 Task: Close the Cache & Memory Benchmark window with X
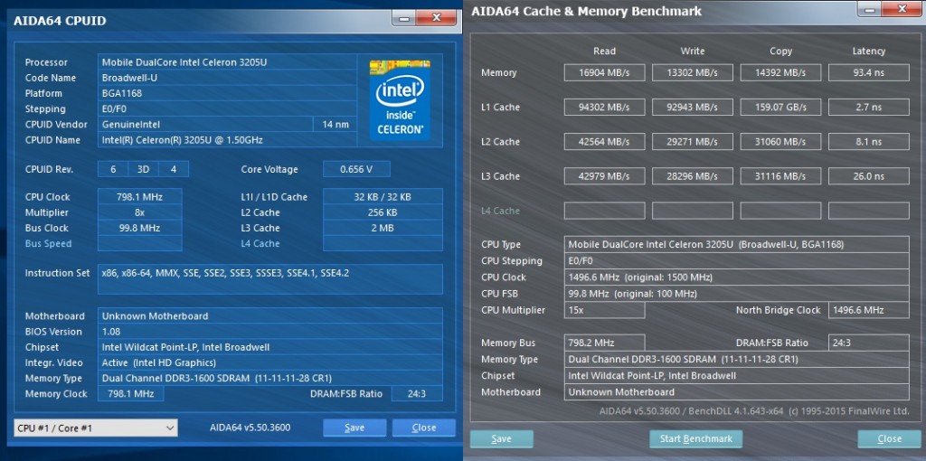click(x=900, y=10)
